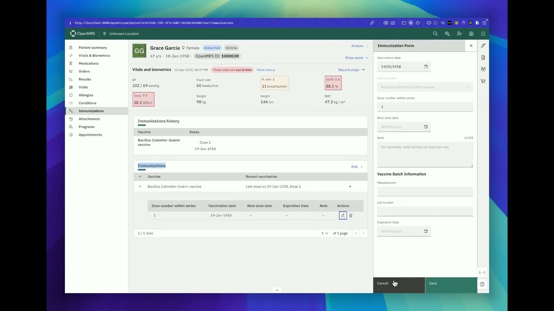Collapse the Bacillus Calmette–Guérin vaccine row
This screenshot has width=554, height=311.
(140, 187)
